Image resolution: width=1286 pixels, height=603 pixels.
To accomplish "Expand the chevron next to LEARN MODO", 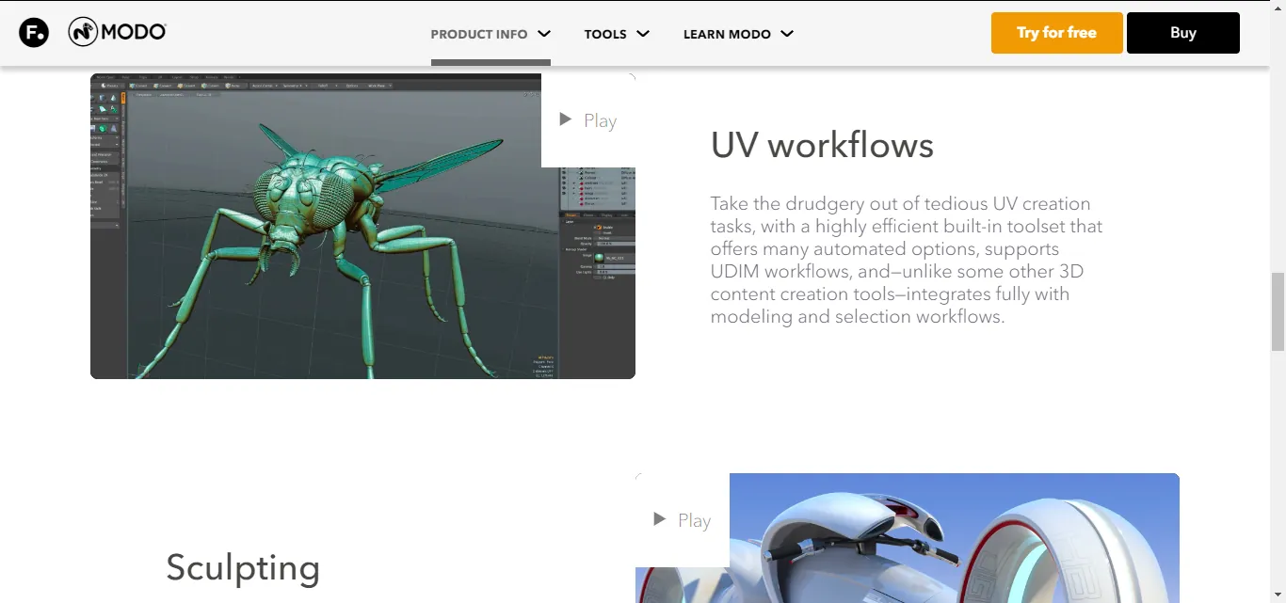I will coord(787,34).
